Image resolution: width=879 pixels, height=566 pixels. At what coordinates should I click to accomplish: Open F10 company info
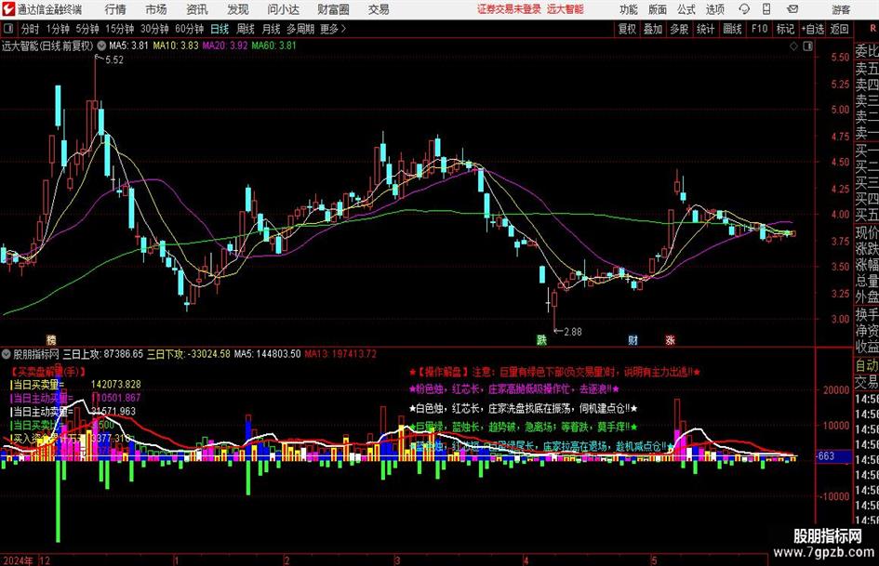coord(760,29)
